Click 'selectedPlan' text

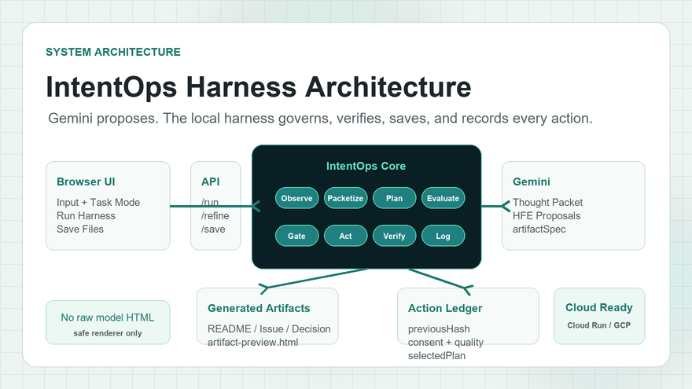pyautogui.click(x=436, y=355)
